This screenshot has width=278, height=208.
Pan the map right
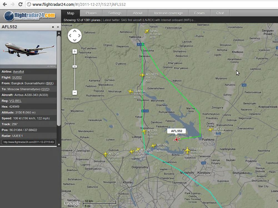pos(79,36)
